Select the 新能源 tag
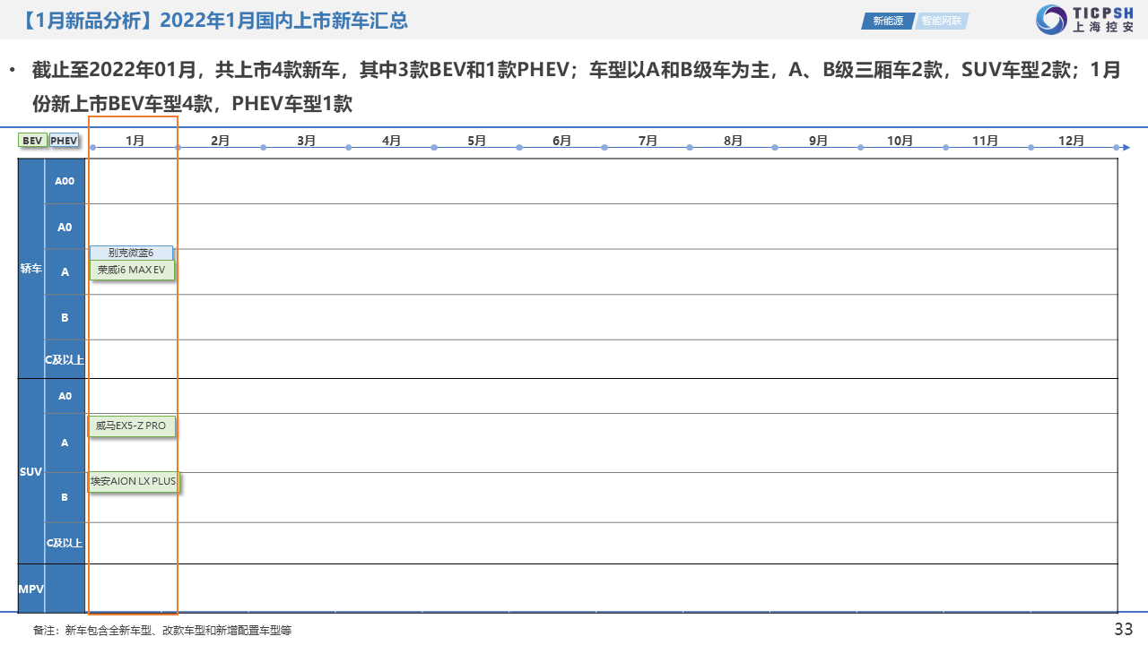The height and width of the screenshot is (645, 1148). pos(888,21)
